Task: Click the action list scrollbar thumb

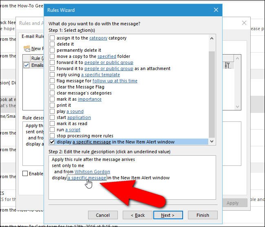Action: (212, 95)
